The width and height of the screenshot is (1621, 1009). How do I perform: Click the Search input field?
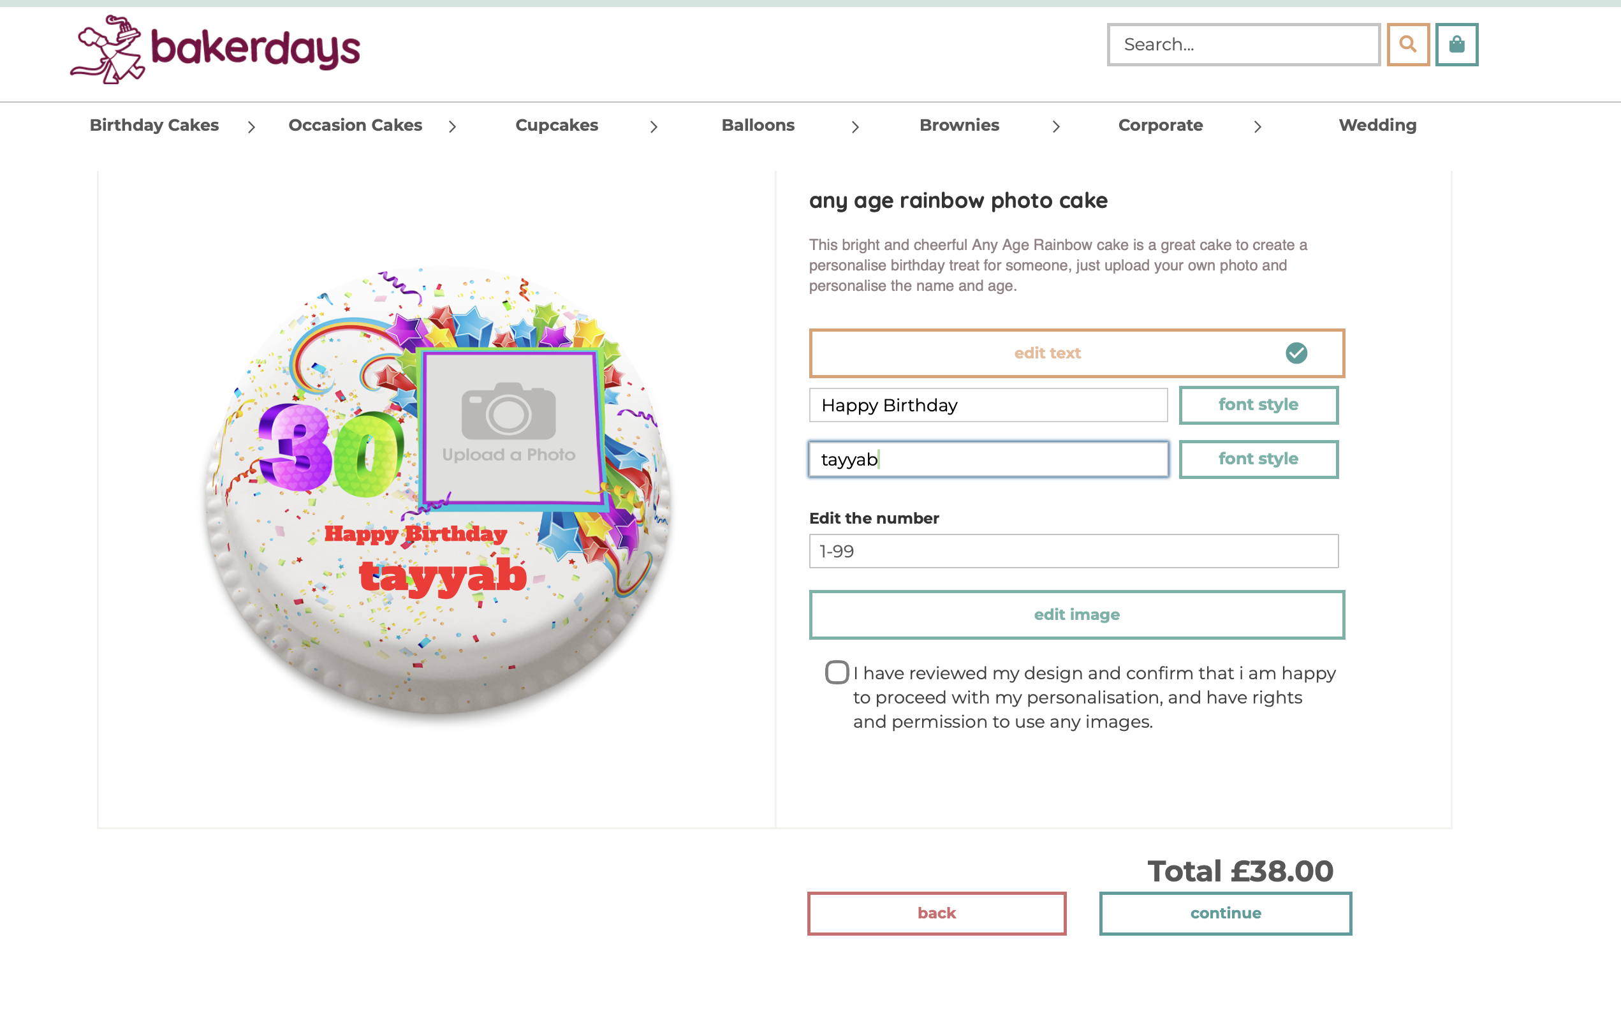pyautogui.click(x=1242, y=44)
